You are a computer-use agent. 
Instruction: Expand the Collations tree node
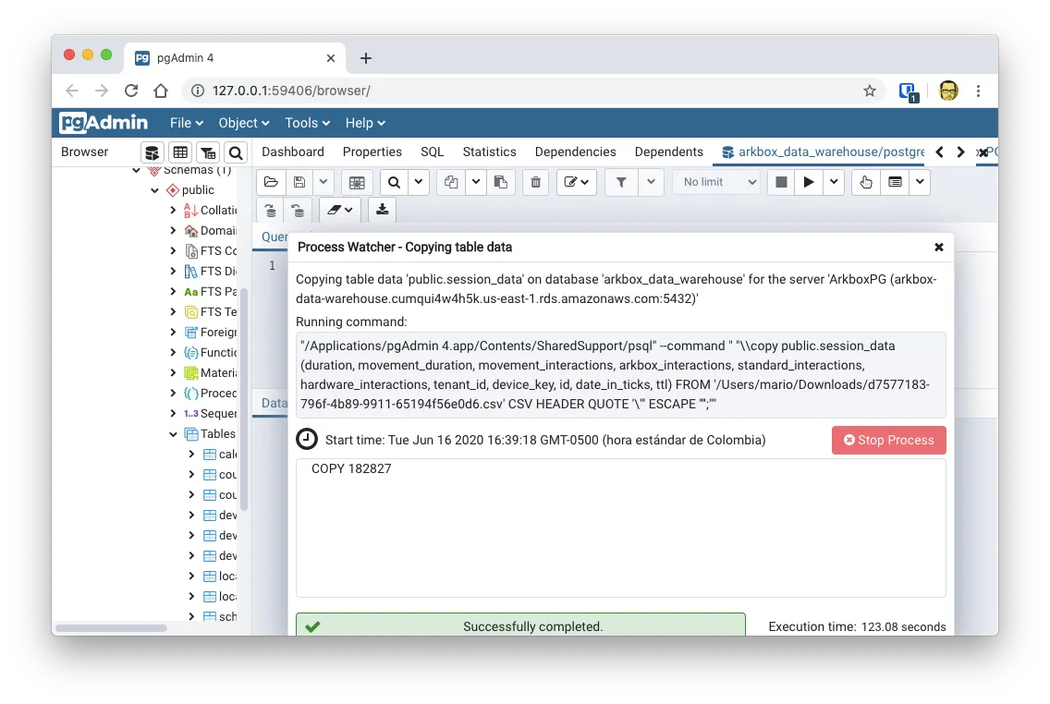coord(173,210)
